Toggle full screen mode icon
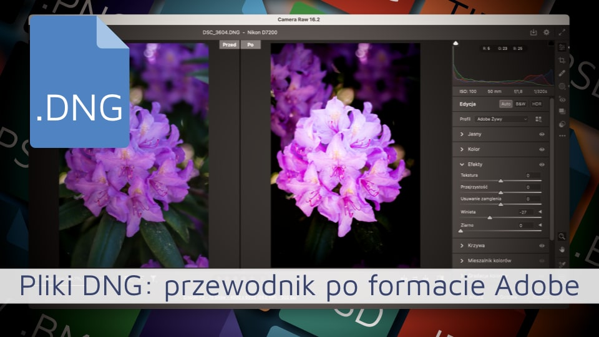599x337 pixels. [562, 32]
